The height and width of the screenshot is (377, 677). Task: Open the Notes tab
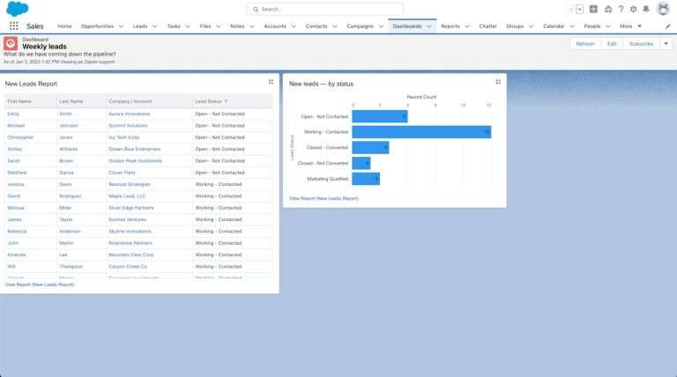(x=237, y=26)
